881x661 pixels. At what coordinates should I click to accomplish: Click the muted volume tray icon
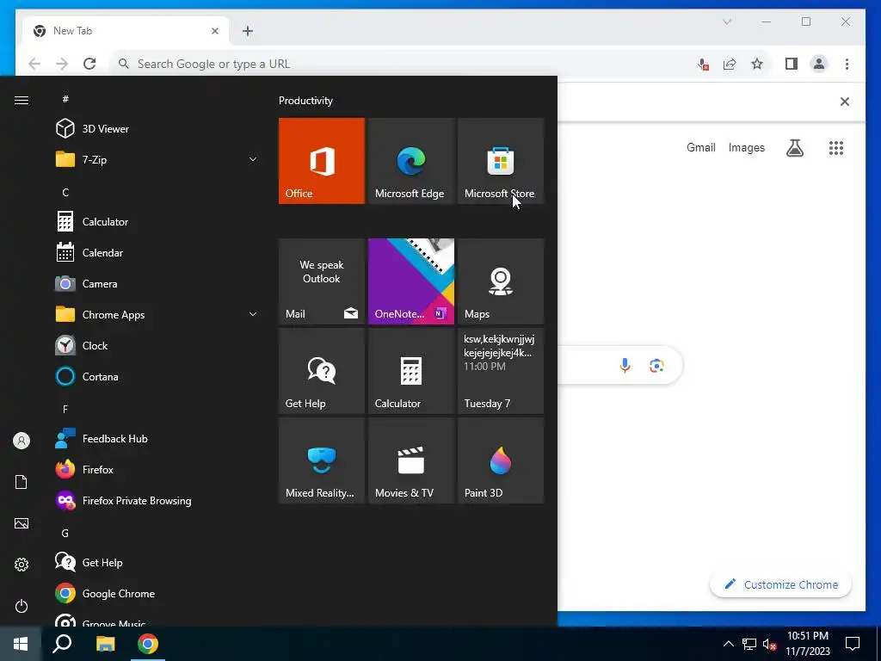pos(770,644)
